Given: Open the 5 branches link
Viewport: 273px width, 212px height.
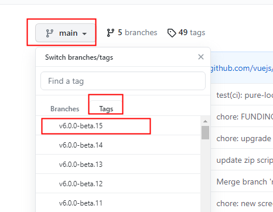Looking at the screenshot, I should tap(132, 33).
